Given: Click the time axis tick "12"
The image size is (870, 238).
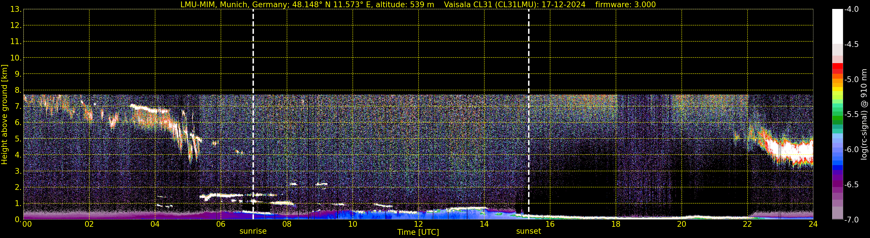Looking at the screenshot, I should (418, 224).
